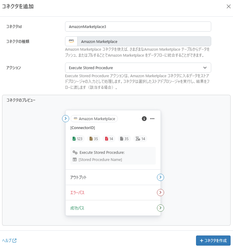Click the アウトプット blue arrow connector

(160, 177)
